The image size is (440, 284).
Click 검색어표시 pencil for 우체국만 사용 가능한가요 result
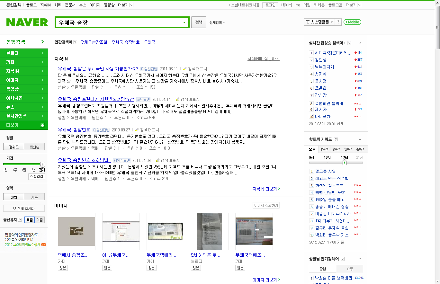pyautogui.click(x=195, y=69)
